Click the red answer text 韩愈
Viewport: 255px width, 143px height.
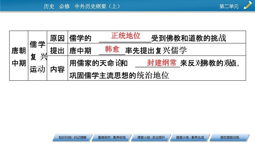coord(112,49)
